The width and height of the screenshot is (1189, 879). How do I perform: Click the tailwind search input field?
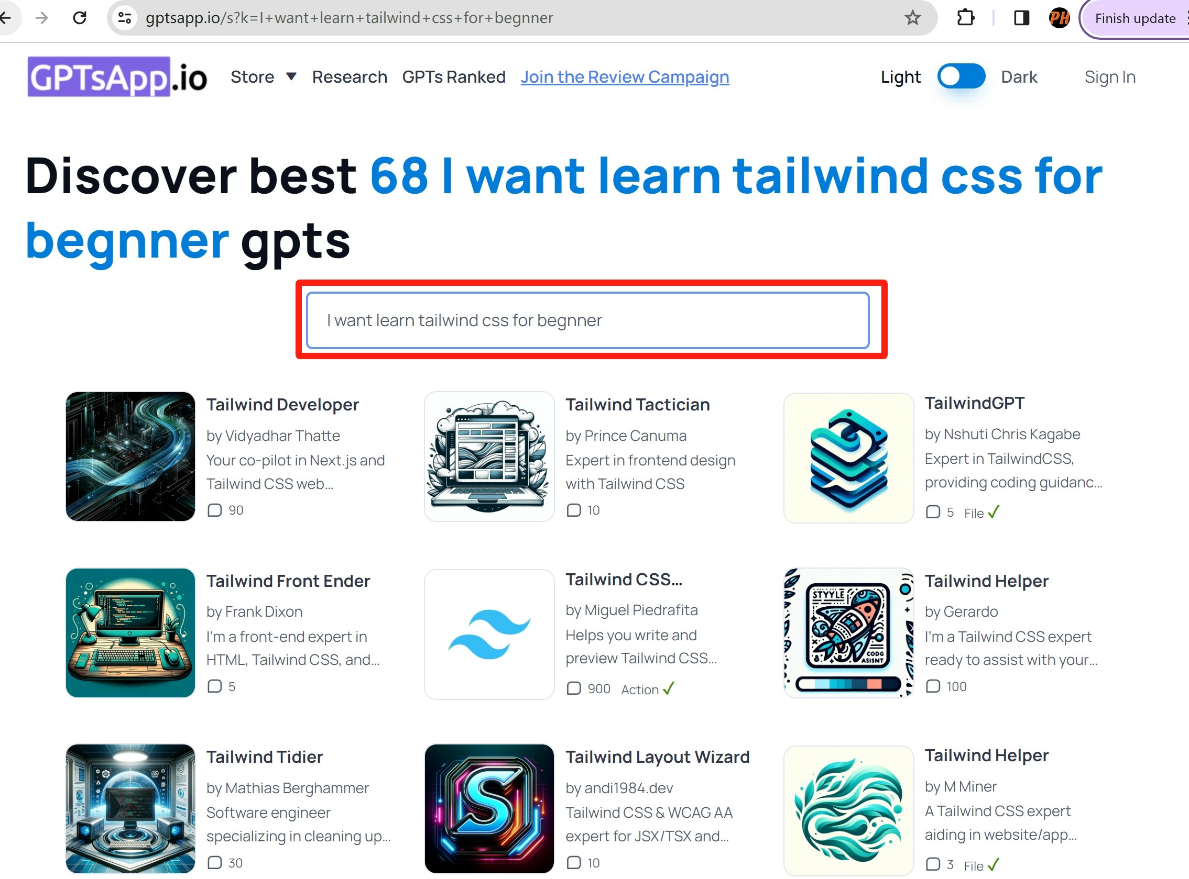tap(587, 320)
